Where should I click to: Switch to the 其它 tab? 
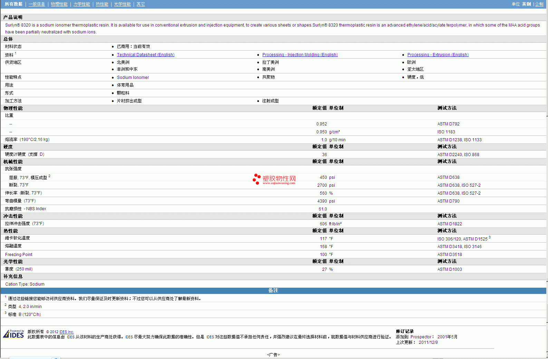tap(141, 4)
